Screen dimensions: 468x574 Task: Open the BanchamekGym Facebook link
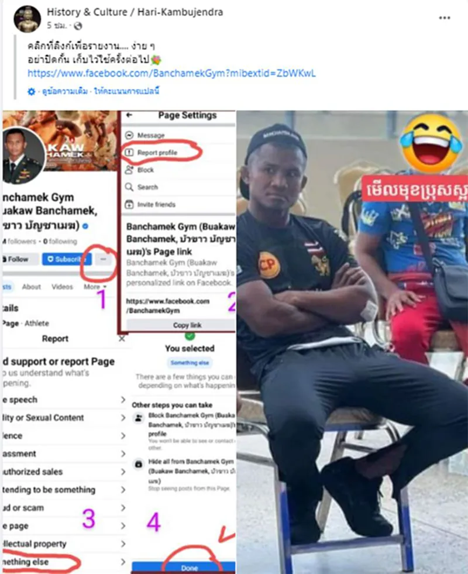point(171,73)
